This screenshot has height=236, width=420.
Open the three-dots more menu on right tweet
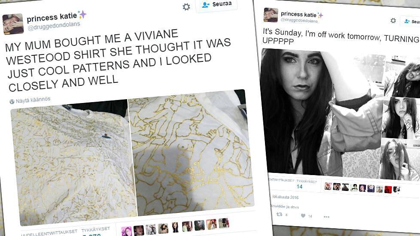pyautogui.click(x=326, y=216)
